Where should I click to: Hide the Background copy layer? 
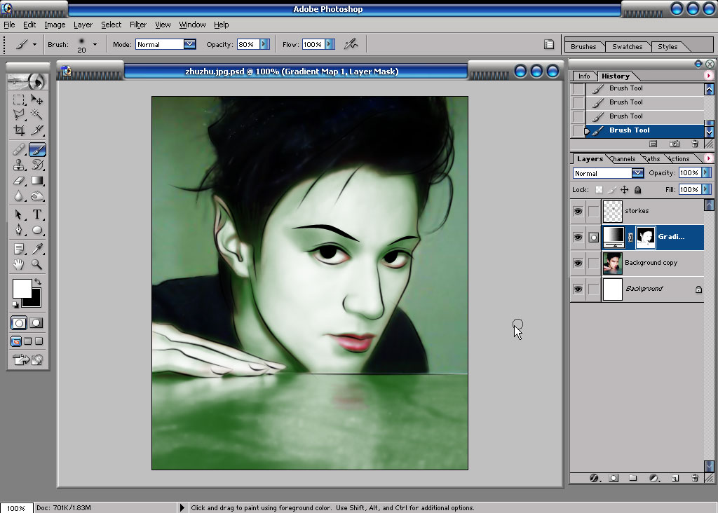coord(578,263)
